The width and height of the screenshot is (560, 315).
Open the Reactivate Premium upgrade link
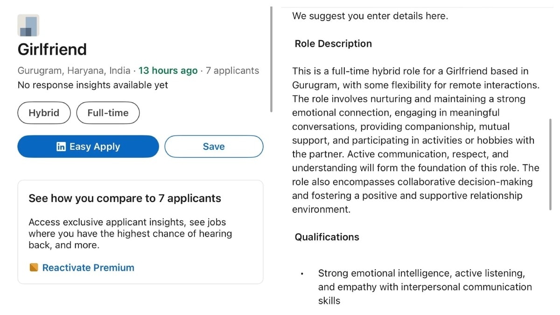[88, 267]
